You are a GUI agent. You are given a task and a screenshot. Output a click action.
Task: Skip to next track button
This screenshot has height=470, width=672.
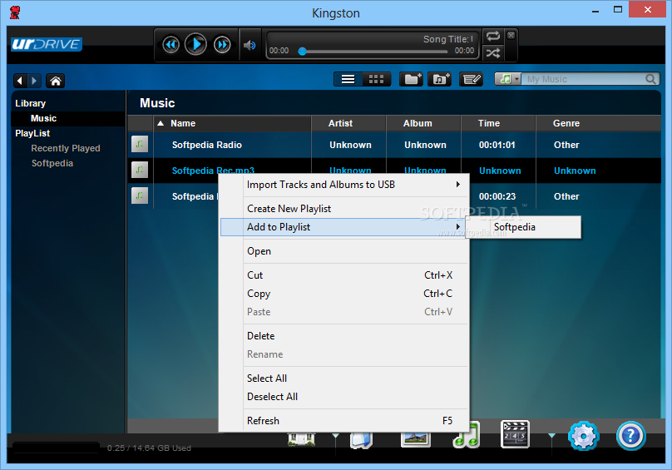point(222,45)
